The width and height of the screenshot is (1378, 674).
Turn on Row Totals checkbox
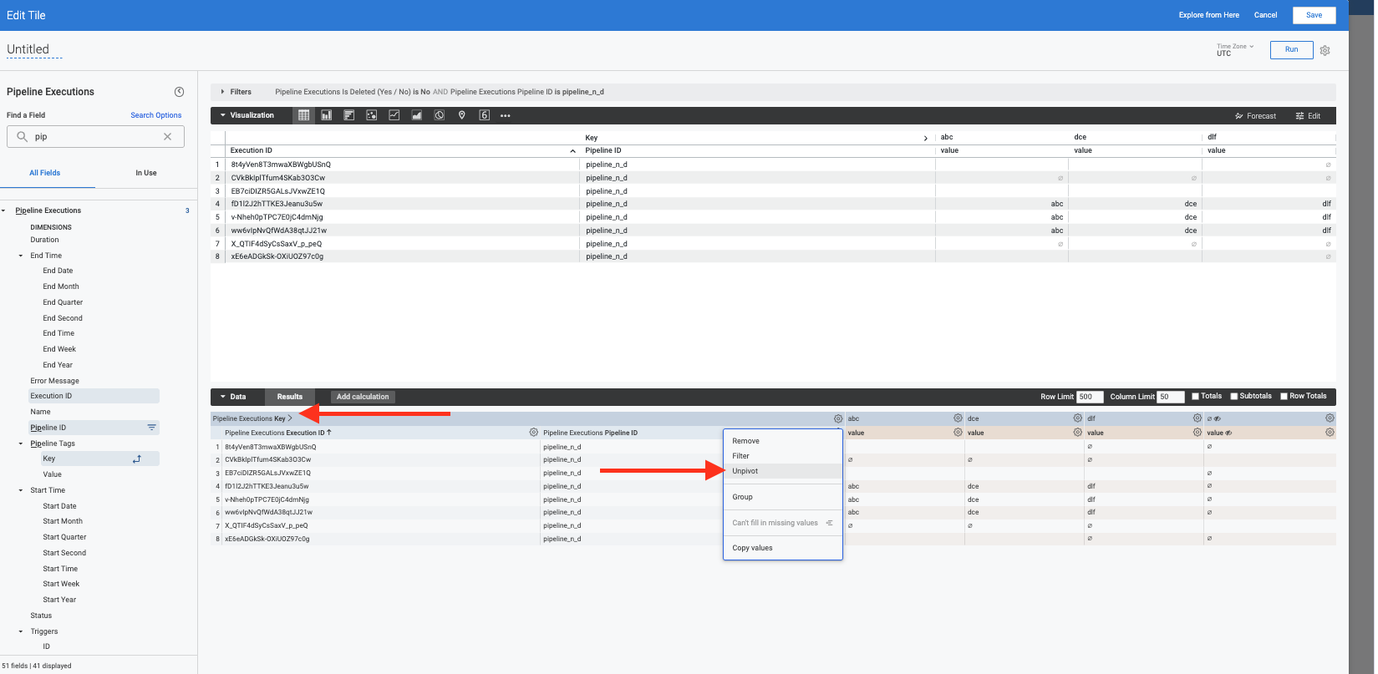(1284, 397)
